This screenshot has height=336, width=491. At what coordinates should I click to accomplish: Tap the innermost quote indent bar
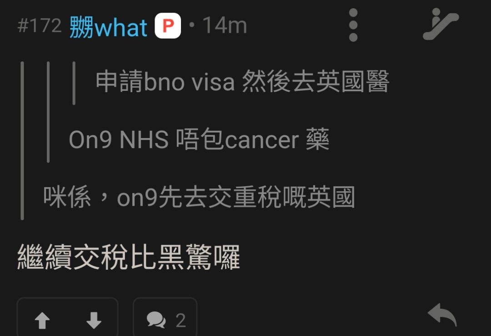coord(74,83)
